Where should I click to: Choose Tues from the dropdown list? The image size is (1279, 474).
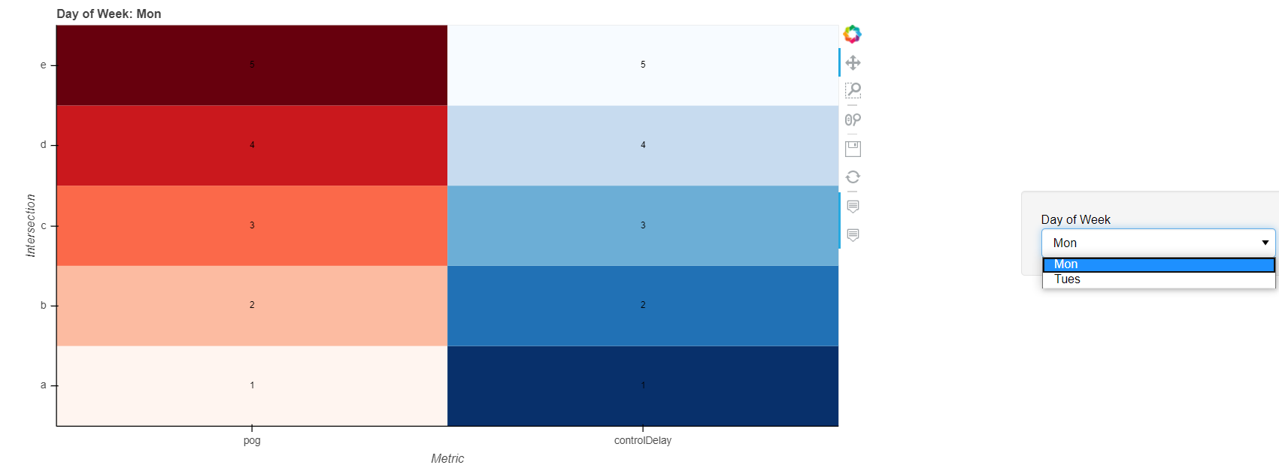point(1159,279)
